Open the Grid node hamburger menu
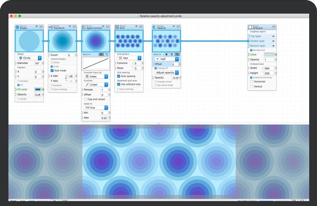 click(x=141, y=26)
